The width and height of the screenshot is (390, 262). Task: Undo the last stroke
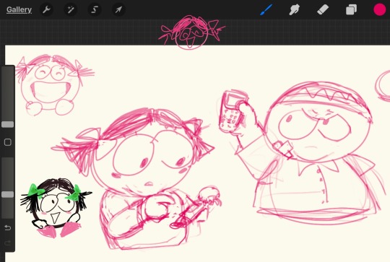[8, 227]
